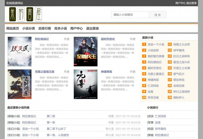Viewport: 203px width, 139px height.
Task: Open 追毒 ranked 9 in the latest novels
Action: point(150,92)
